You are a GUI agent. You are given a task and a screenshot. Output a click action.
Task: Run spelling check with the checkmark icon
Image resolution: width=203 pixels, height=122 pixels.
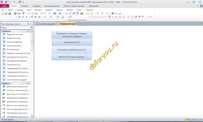[23, 13]
